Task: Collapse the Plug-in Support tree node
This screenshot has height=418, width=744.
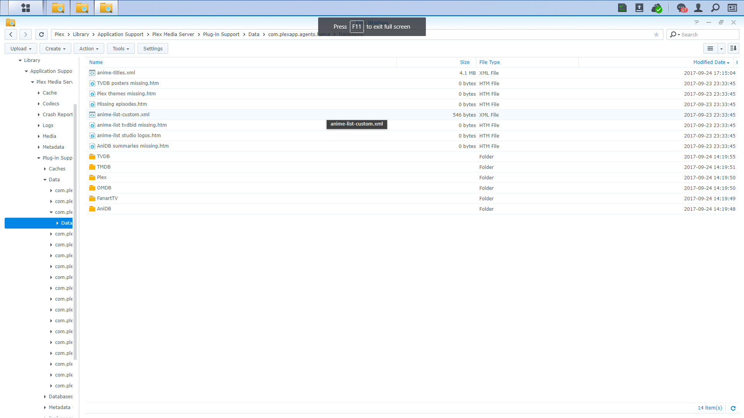Action: pos(38,158)
